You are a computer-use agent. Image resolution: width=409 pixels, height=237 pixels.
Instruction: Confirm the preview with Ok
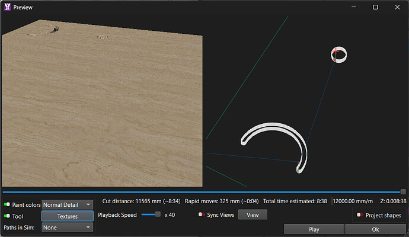pos(375,229)
